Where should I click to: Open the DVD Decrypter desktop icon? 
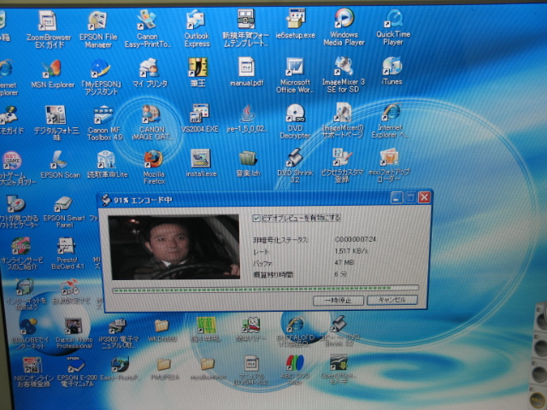[294, 114]
